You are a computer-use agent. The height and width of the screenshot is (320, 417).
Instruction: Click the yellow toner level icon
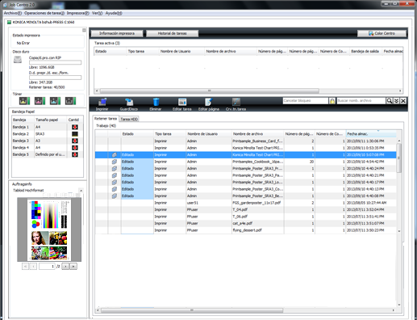tap(24, 101)
